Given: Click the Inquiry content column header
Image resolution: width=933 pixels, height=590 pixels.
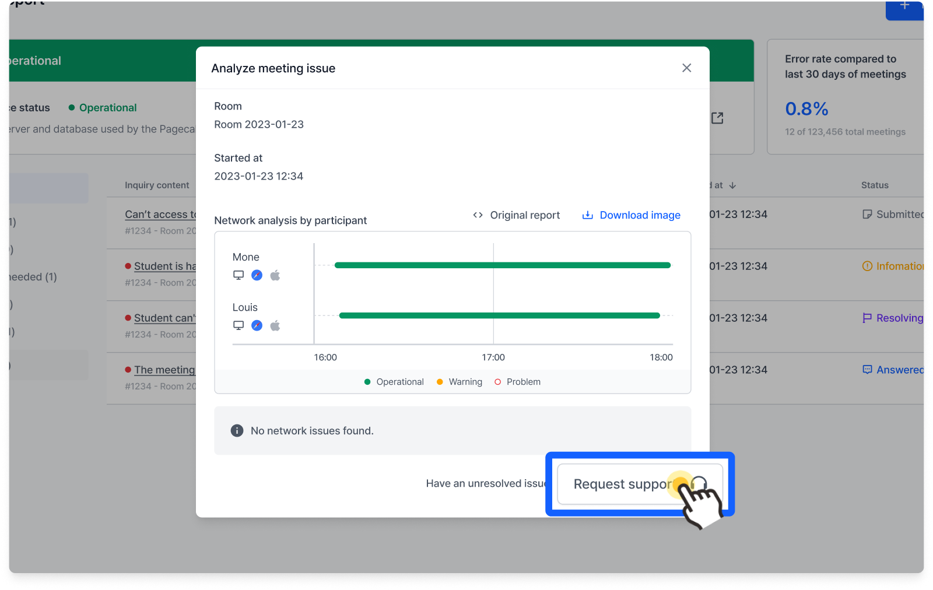Looking at the screenshot, I should [x=157, y=185].
